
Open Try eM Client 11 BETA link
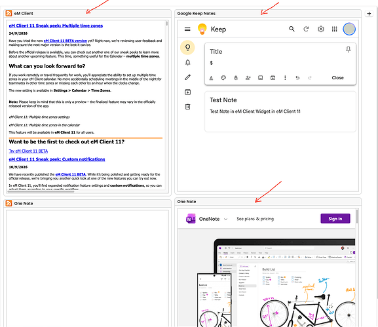tap(28, 151)
